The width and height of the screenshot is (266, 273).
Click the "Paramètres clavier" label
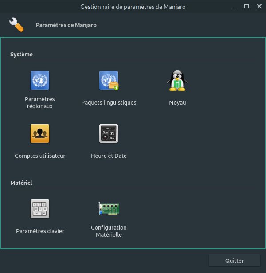[40, 231]
